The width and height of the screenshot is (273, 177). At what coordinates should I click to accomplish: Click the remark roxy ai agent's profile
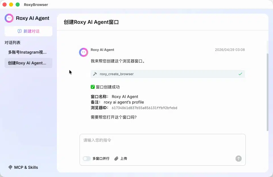(x=124, y=102)
